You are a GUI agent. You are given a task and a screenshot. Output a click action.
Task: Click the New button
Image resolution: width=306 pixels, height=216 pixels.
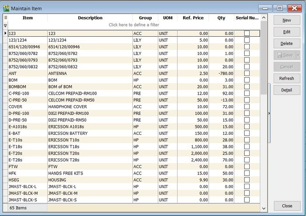click(x=286, y=20)
